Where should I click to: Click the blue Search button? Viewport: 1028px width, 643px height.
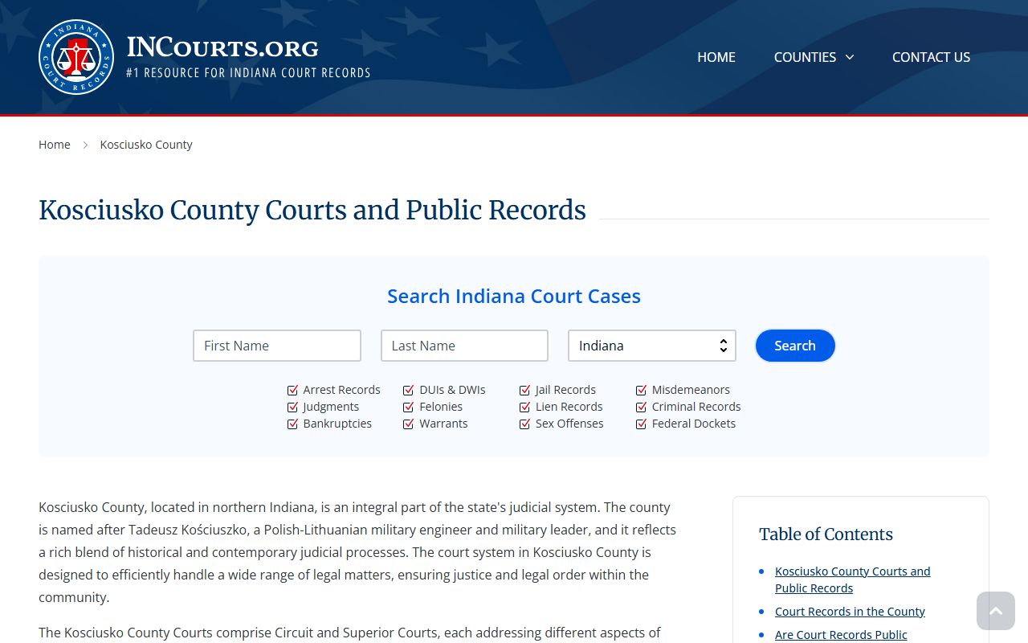click(795, 346)
